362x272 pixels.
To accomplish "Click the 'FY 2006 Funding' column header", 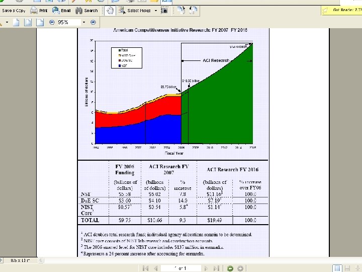I will pos(125,170).
